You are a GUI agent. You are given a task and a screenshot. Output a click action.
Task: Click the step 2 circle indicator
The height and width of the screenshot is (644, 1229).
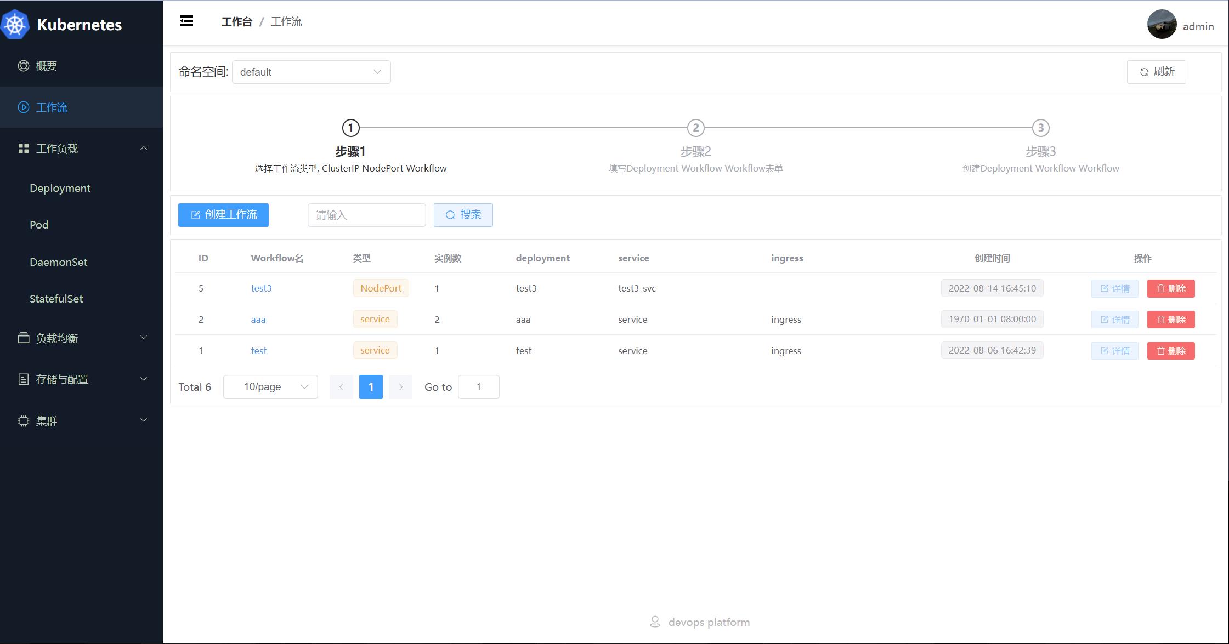695,128
